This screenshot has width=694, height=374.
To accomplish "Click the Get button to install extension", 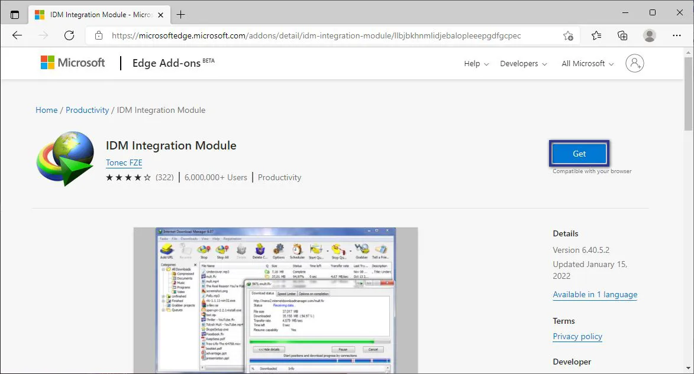I will point(579,152).
